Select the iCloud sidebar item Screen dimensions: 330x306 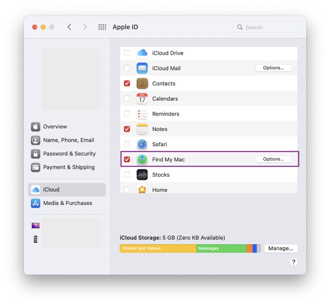(67, 190)
